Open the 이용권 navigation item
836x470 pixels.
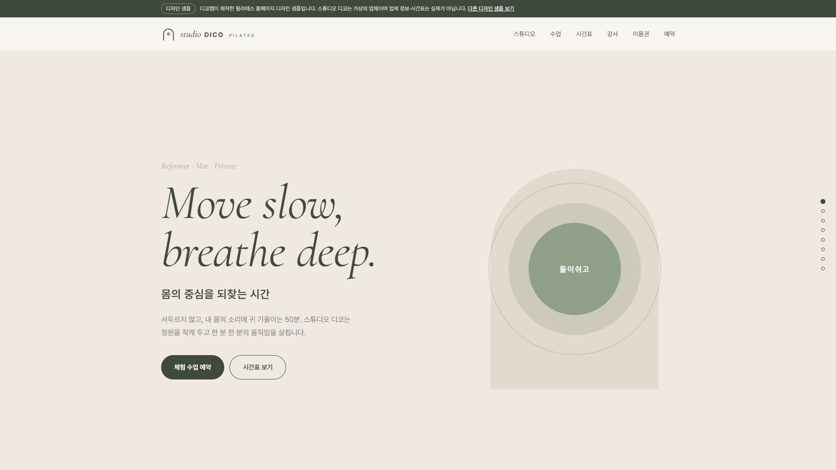(x=641, y=34)
